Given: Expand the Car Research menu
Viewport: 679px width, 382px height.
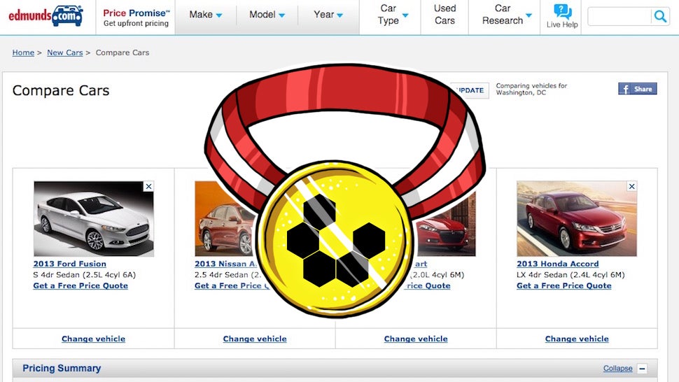Looking at the screenshot, I should [x=507, y=14].
